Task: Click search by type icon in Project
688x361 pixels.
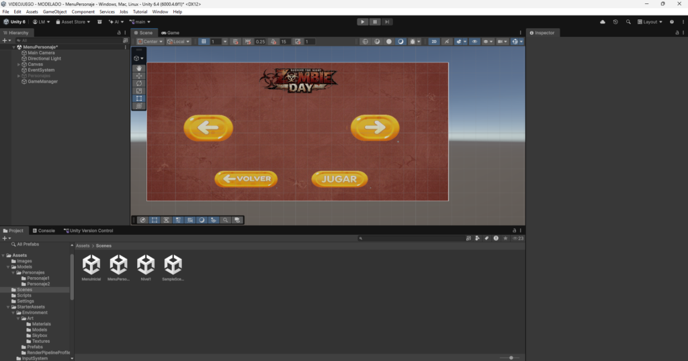Action: tap(478, 238)
